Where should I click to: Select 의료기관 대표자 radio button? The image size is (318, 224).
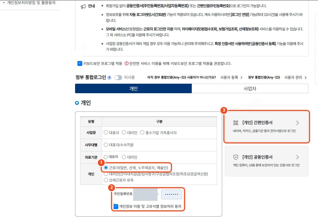tap(106, 157)
